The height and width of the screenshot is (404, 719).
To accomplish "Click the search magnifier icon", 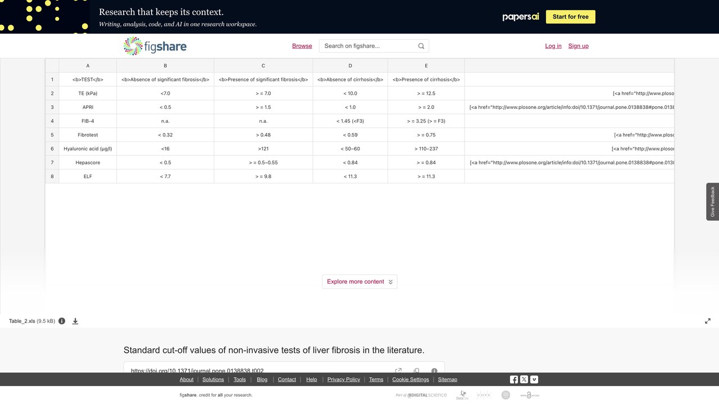I will (421, 46).
